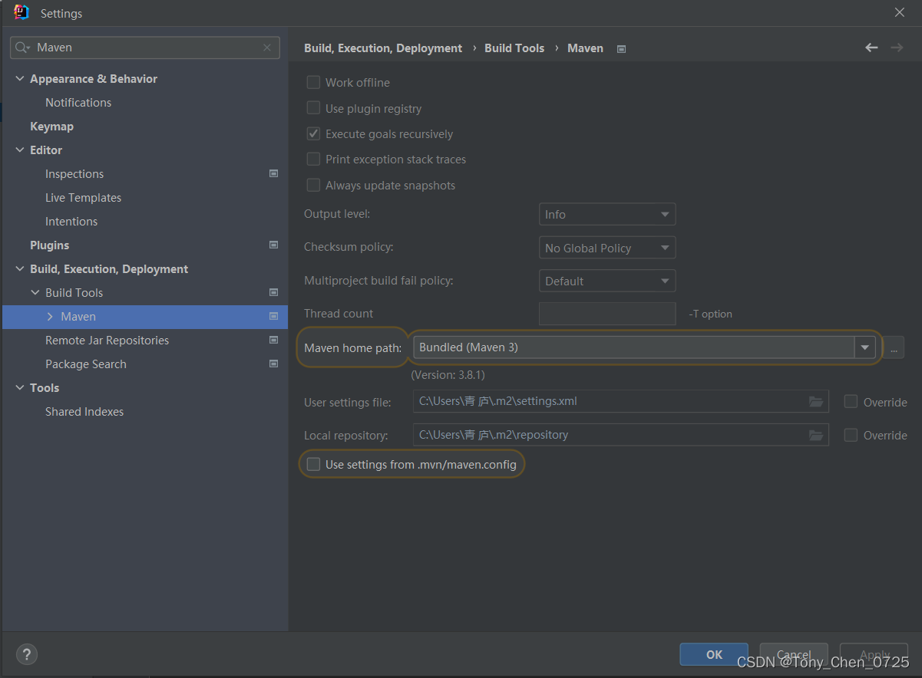Uncheck Execute goals recursively
This screenshot has width=922, height=678.
click(313, 133)
